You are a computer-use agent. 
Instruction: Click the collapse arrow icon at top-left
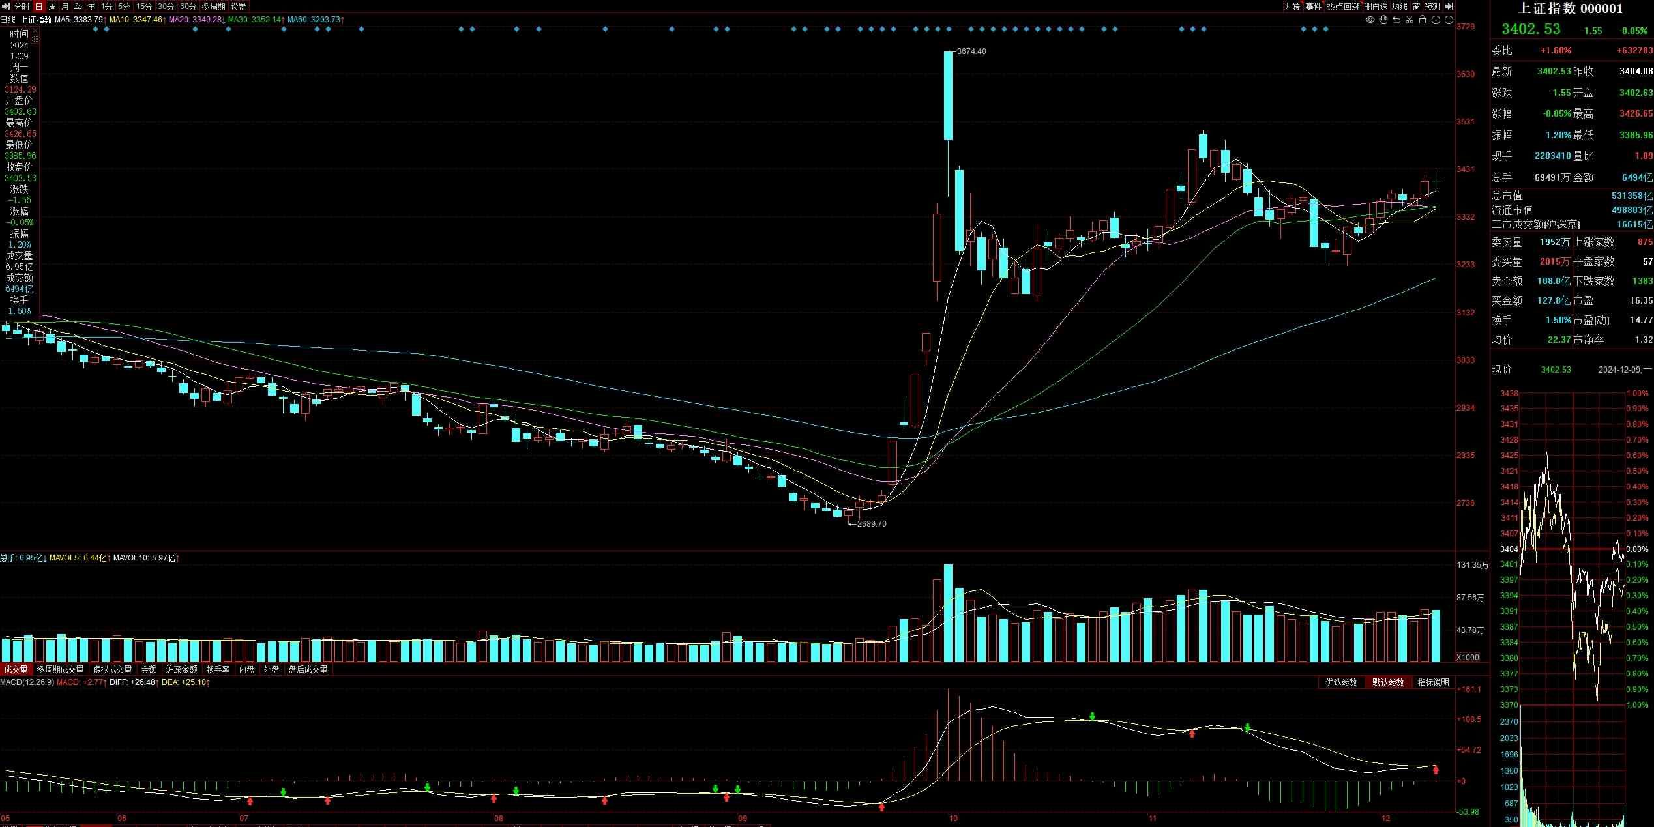6,7
